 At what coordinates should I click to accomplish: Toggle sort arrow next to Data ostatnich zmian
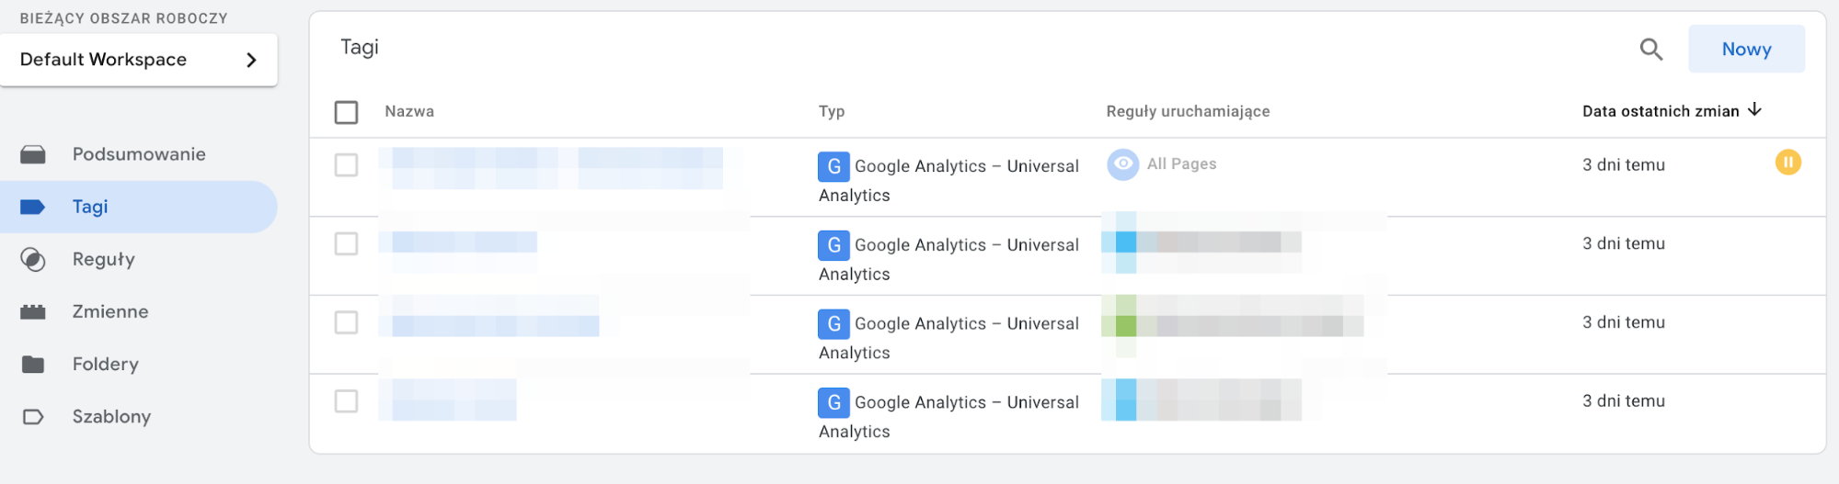pyautogui.click(x=1754, y=110)
